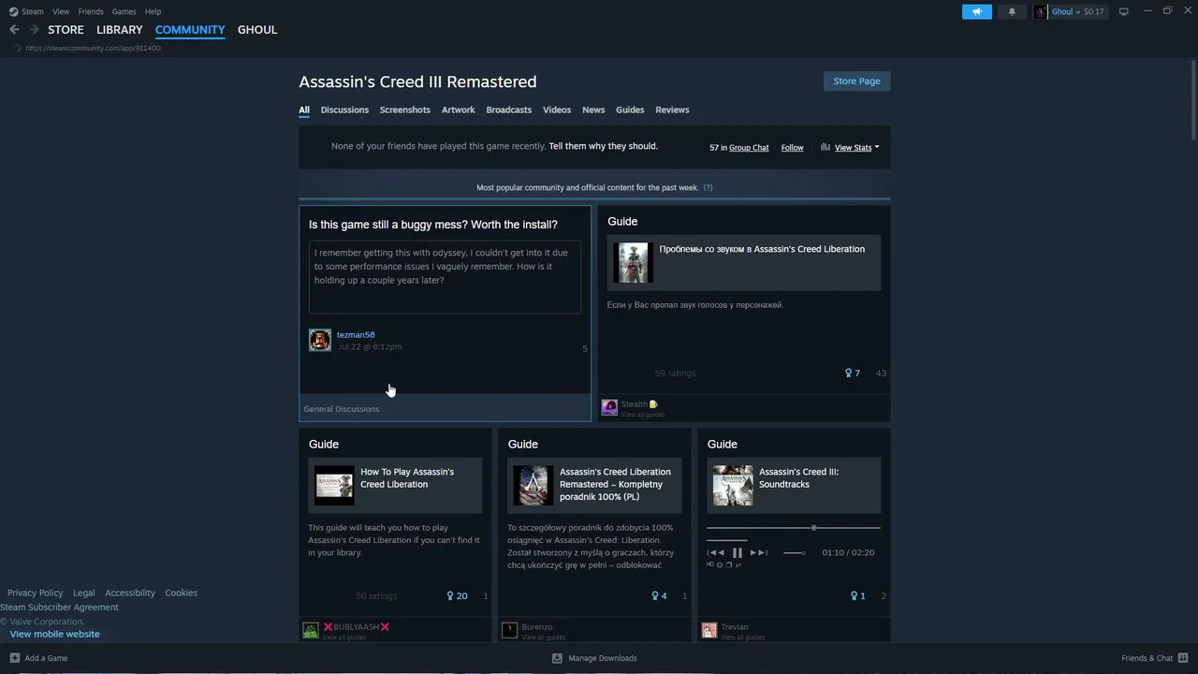1198x674 pixels.
Task: Switch to the Reviews tab
Action: click(x=672, y=110)
